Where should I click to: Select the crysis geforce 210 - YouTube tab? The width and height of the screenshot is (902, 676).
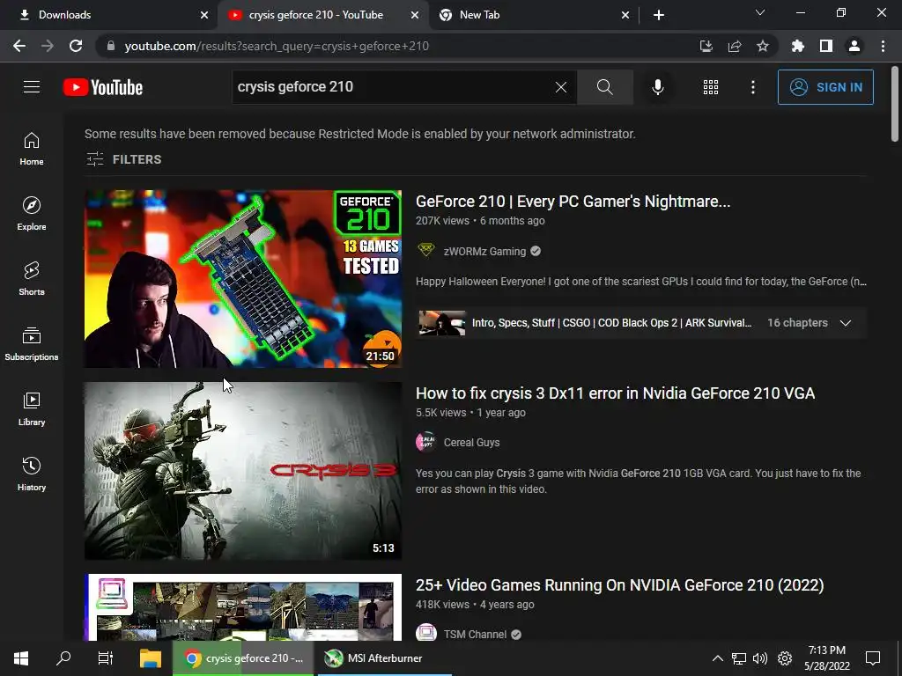pos(322,15)
